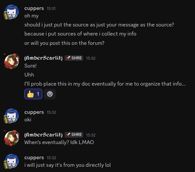This screenshot has height=172, width=195.
Task: Click cuppers' avatar next to the last message
Action: pyautogui.click(x=12, y=161)
